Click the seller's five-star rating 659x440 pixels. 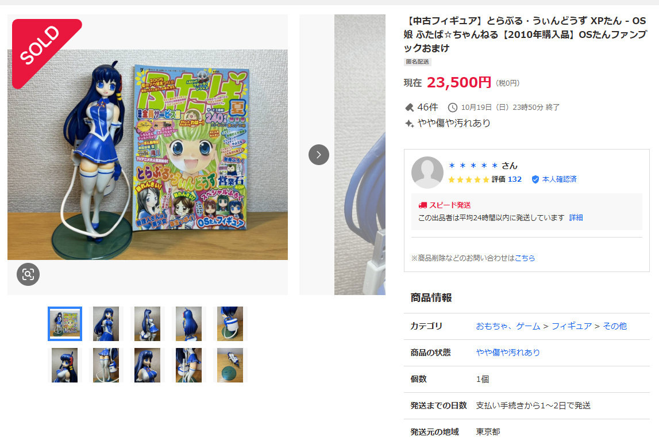pos(469,179)
